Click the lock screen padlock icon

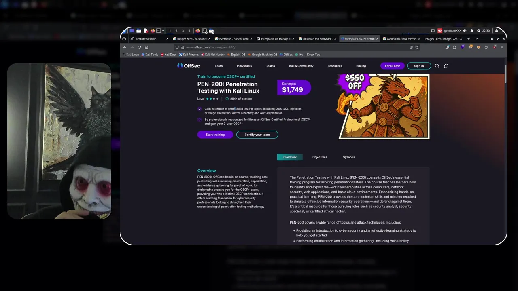pyautogui.click(x=497, y=31)
